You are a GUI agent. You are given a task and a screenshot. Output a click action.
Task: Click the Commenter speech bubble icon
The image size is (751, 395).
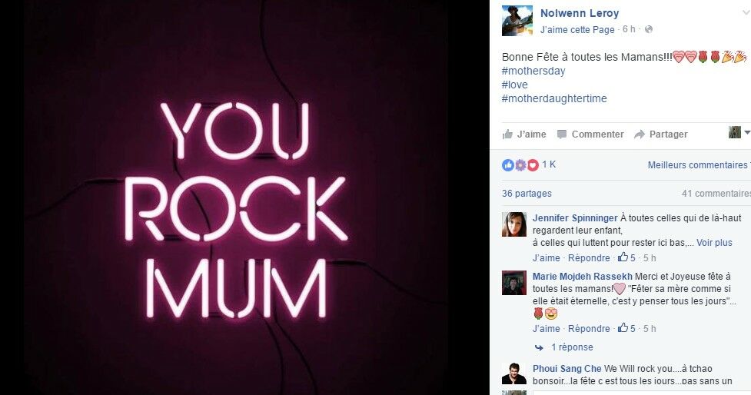562,134
